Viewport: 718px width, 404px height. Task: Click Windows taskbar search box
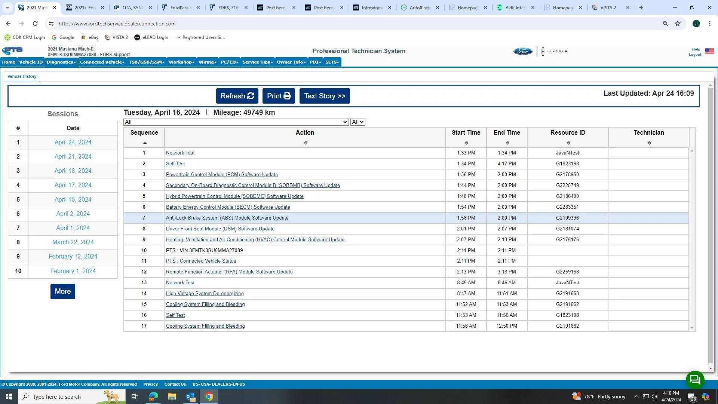72,397
